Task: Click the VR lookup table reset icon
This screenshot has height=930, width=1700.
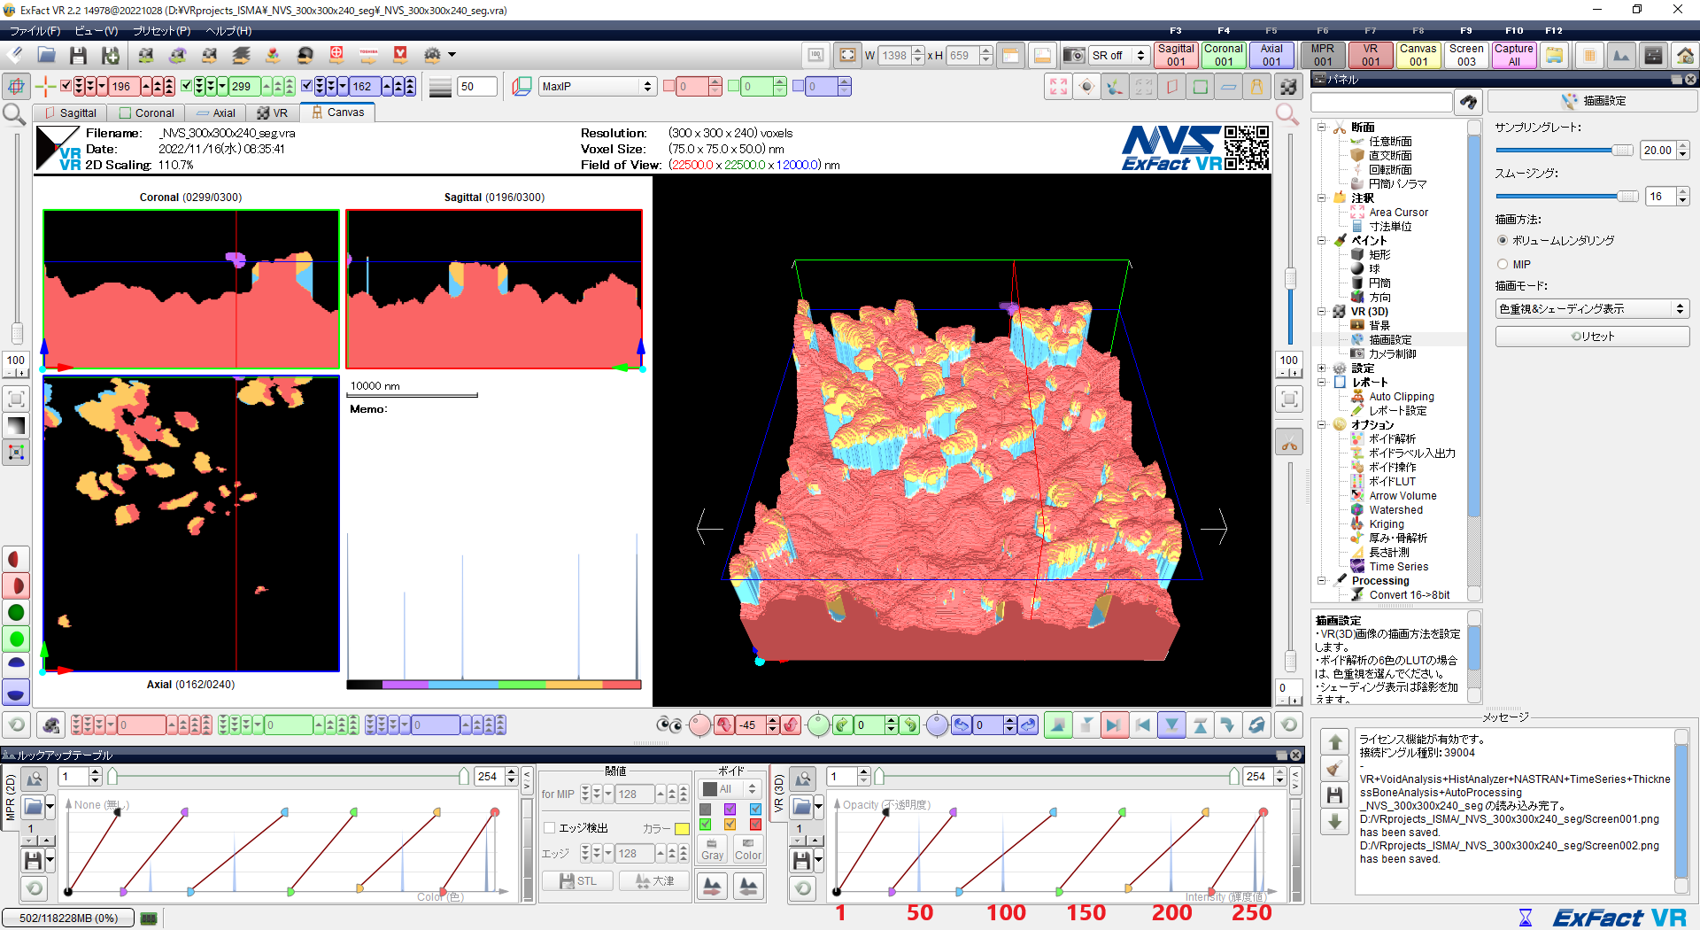Action: click(x=803, y=887)
